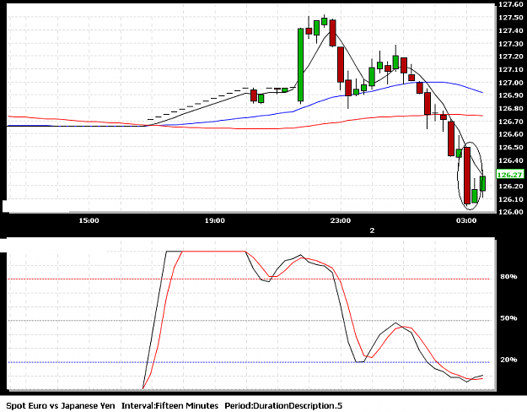Viewport: 527px width, 412px height.
Task: Click the 127.30 price axis label
Action: pyautogui.click(x=511, y=44)
